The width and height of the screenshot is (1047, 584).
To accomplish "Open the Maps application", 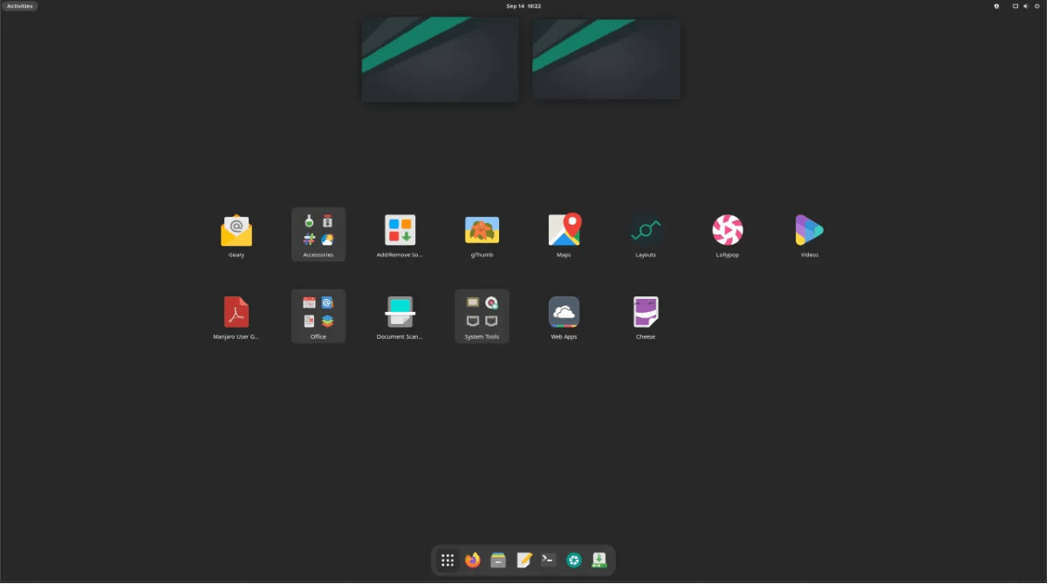I will (x=564, y=230).
